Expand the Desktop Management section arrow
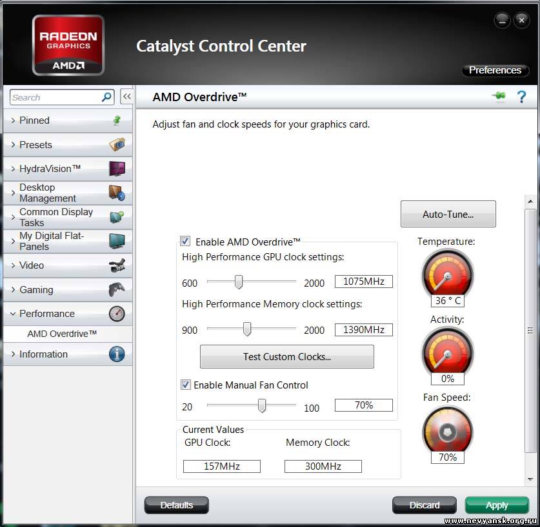 [13, 193]
